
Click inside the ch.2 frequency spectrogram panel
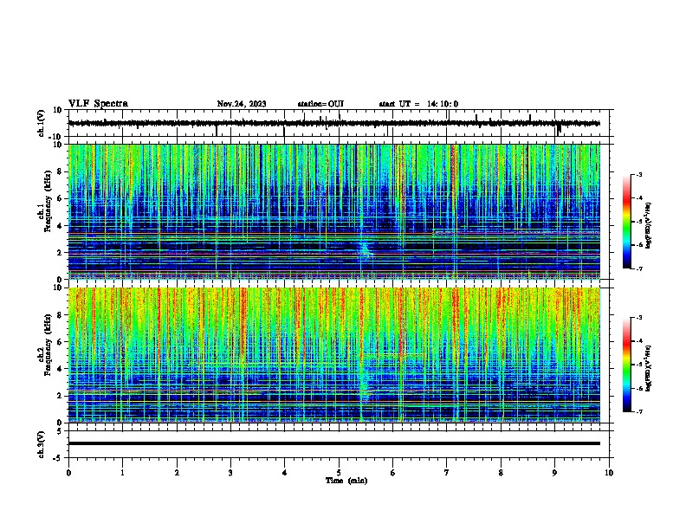click(334, 355)
